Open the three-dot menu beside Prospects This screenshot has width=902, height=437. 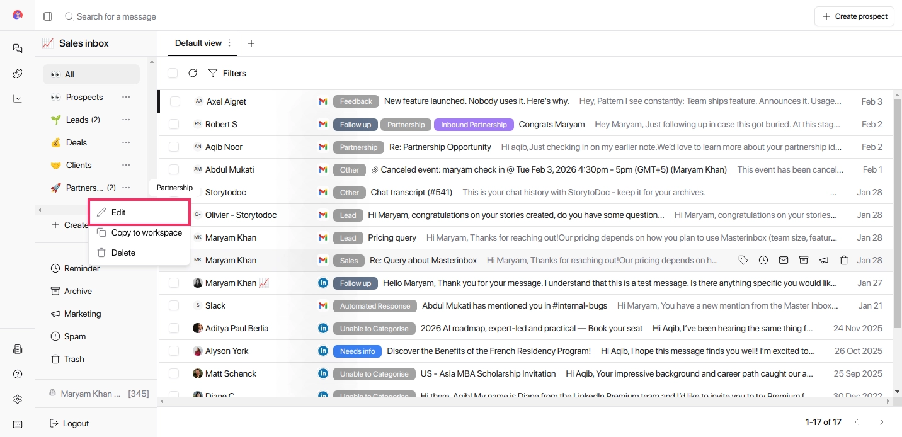point(125,97)
